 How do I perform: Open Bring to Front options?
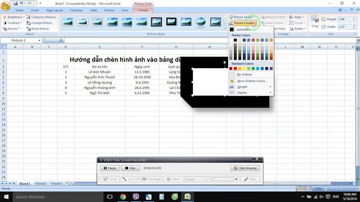[x=274, y=17]
